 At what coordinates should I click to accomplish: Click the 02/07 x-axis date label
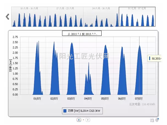[54, 99]
